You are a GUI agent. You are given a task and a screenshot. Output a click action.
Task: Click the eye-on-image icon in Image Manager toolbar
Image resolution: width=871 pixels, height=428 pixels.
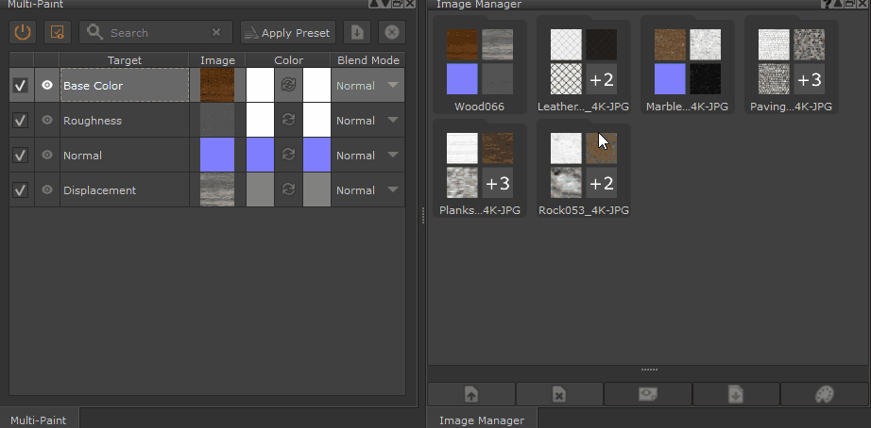click(647, 395)
